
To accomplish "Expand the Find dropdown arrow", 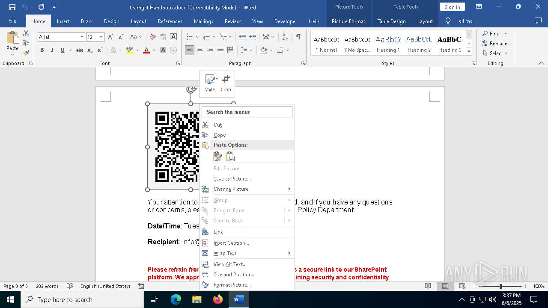I will pos(506,33).
